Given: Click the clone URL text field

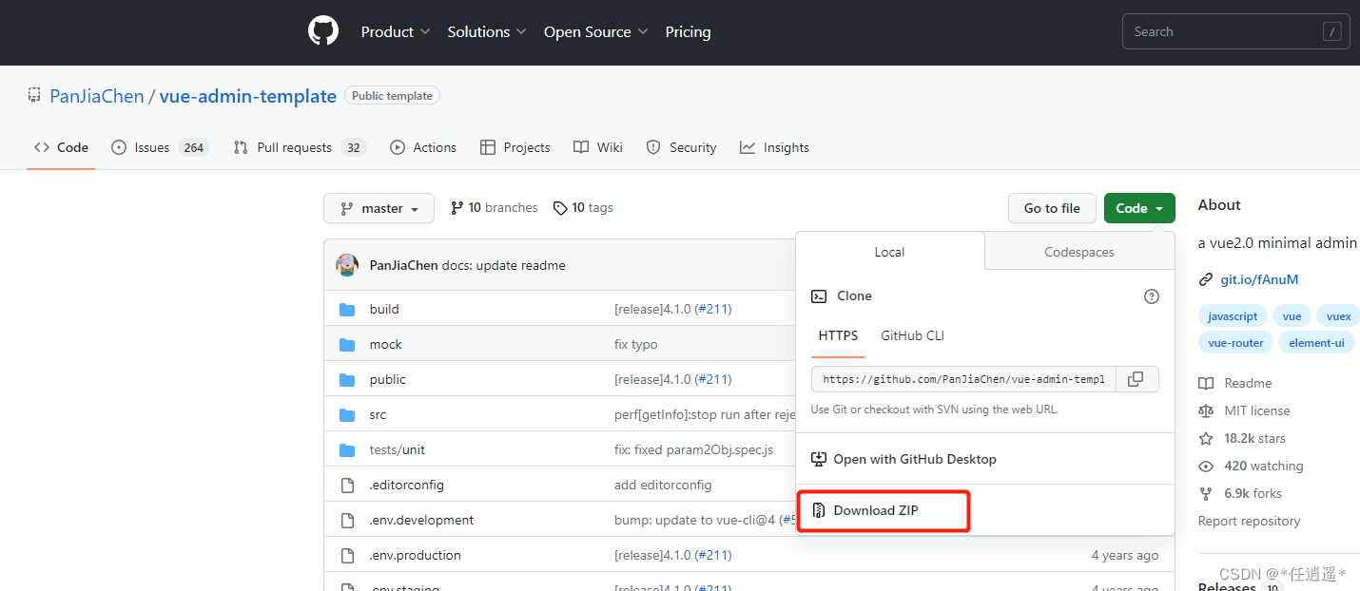Looking at the screenshot, I should 963,379.
